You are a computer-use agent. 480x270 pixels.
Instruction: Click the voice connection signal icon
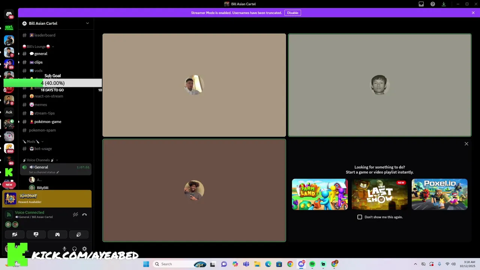coord(9,214)
